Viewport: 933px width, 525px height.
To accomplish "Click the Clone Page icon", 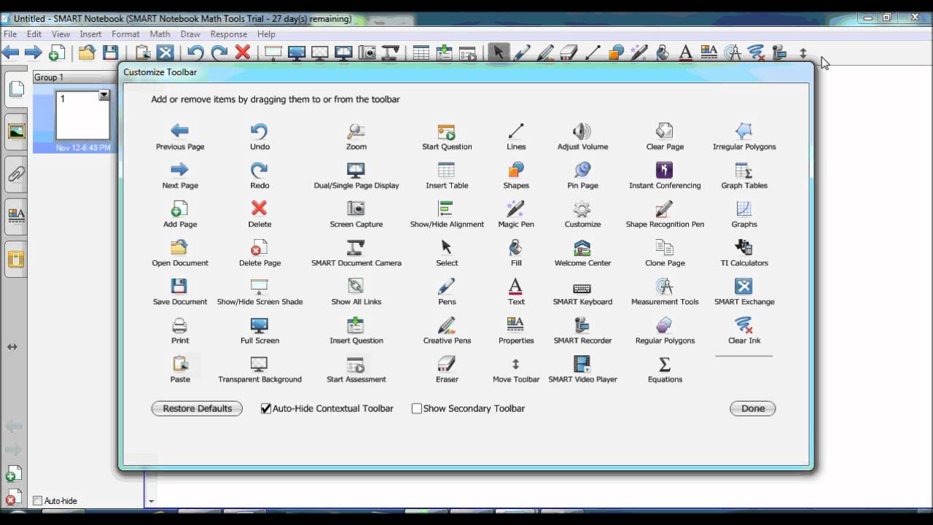I will point(664,247).
